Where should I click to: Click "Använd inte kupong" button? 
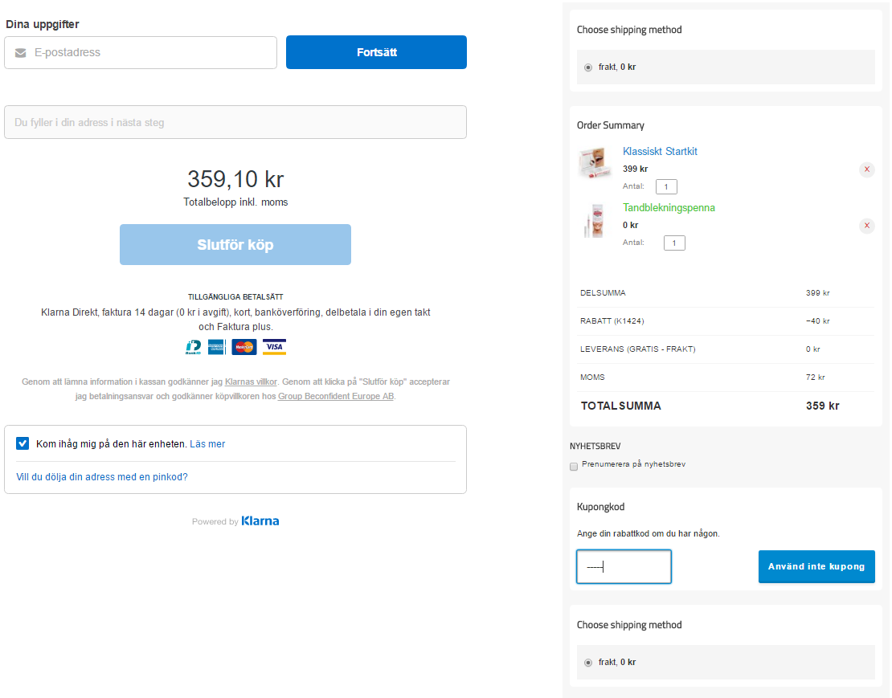816,567
